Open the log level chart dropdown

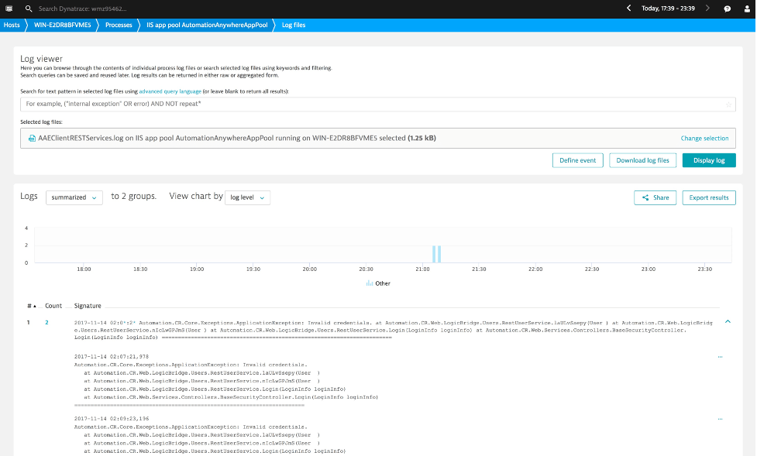pyautogui.click(x=248, y=197)
